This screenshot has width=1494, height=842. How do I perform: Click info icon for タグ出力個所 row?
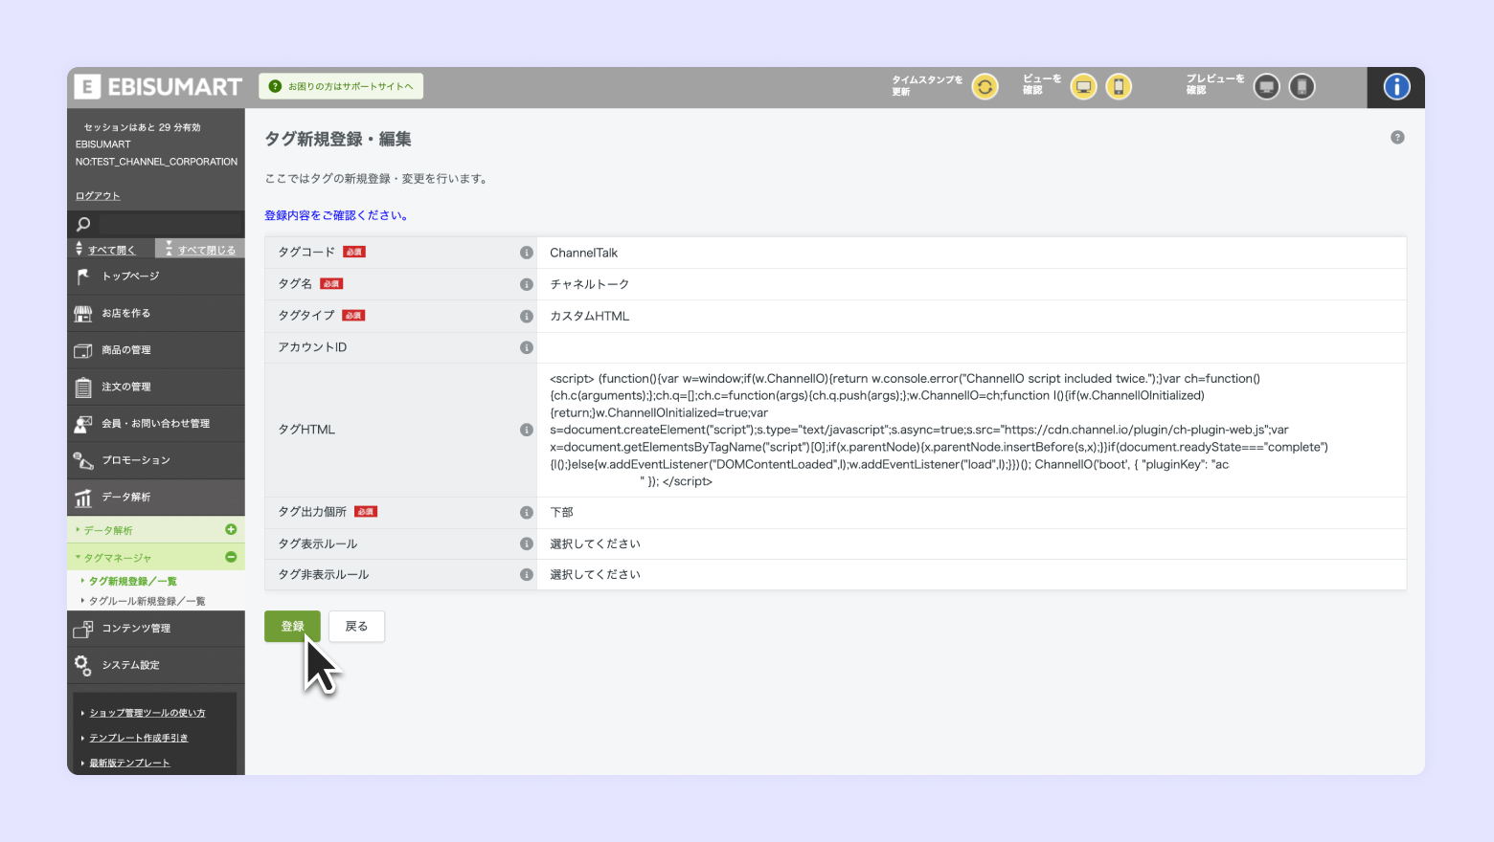point(526,512)
